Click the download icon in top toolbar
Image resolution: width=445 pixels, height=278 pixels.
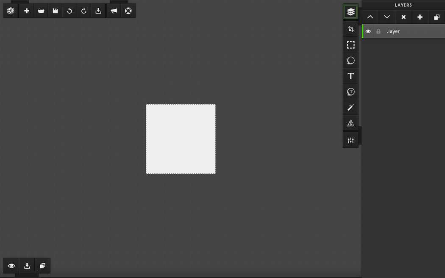point(98,11)
